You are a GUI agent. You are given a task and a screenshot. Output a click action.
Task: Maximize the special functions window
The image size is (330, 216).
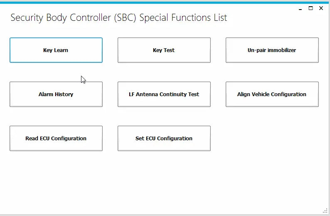coord(310,8)
